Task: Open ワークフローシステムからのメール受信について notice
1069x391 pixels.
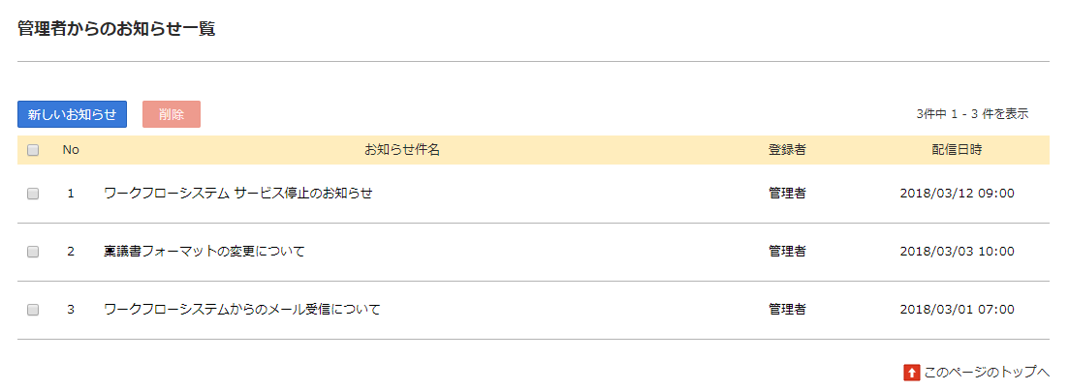Action: pyautogui.click(x=241, y=310)
